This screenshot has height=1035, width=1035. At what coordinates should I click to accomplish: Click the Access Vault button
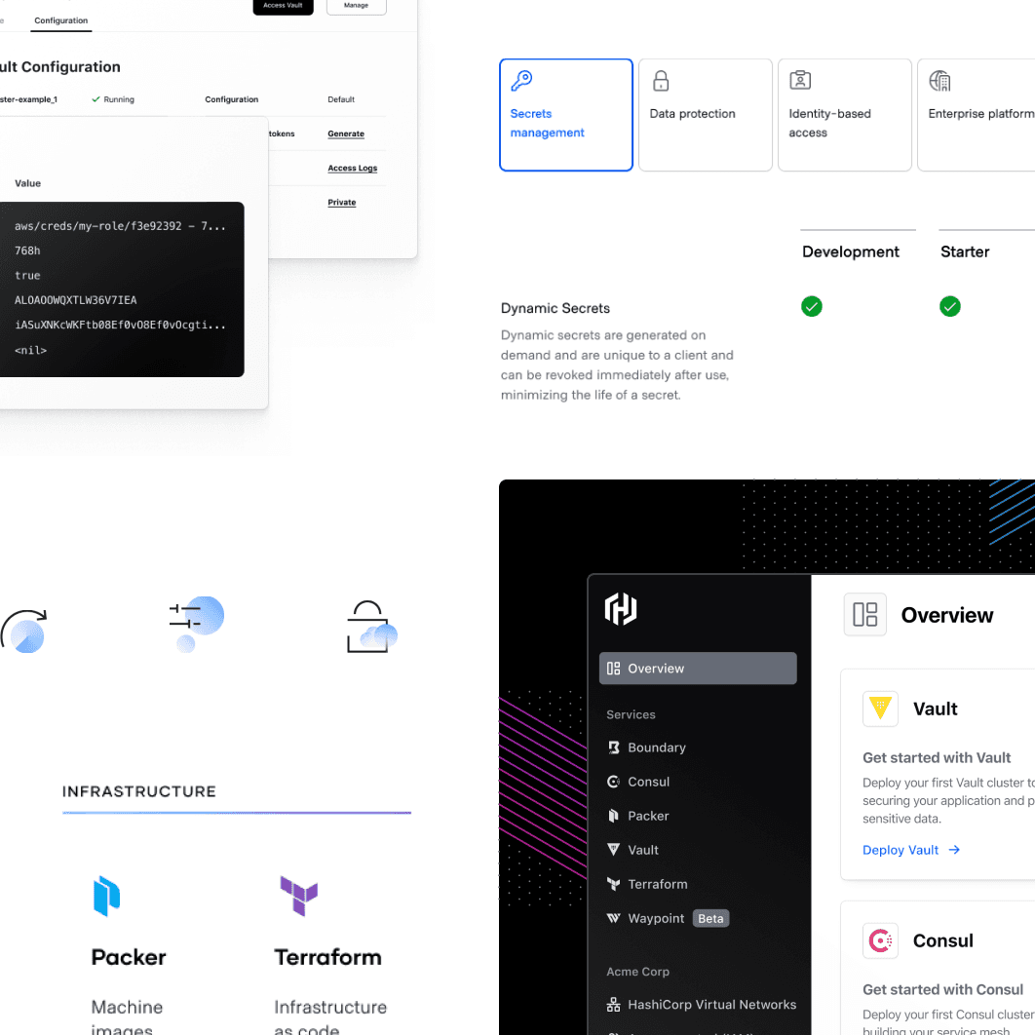(284, 6)
